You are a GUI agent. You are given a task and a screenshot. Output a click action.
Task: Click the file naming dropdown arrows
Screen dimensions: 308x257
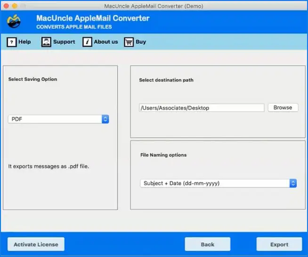293,184
